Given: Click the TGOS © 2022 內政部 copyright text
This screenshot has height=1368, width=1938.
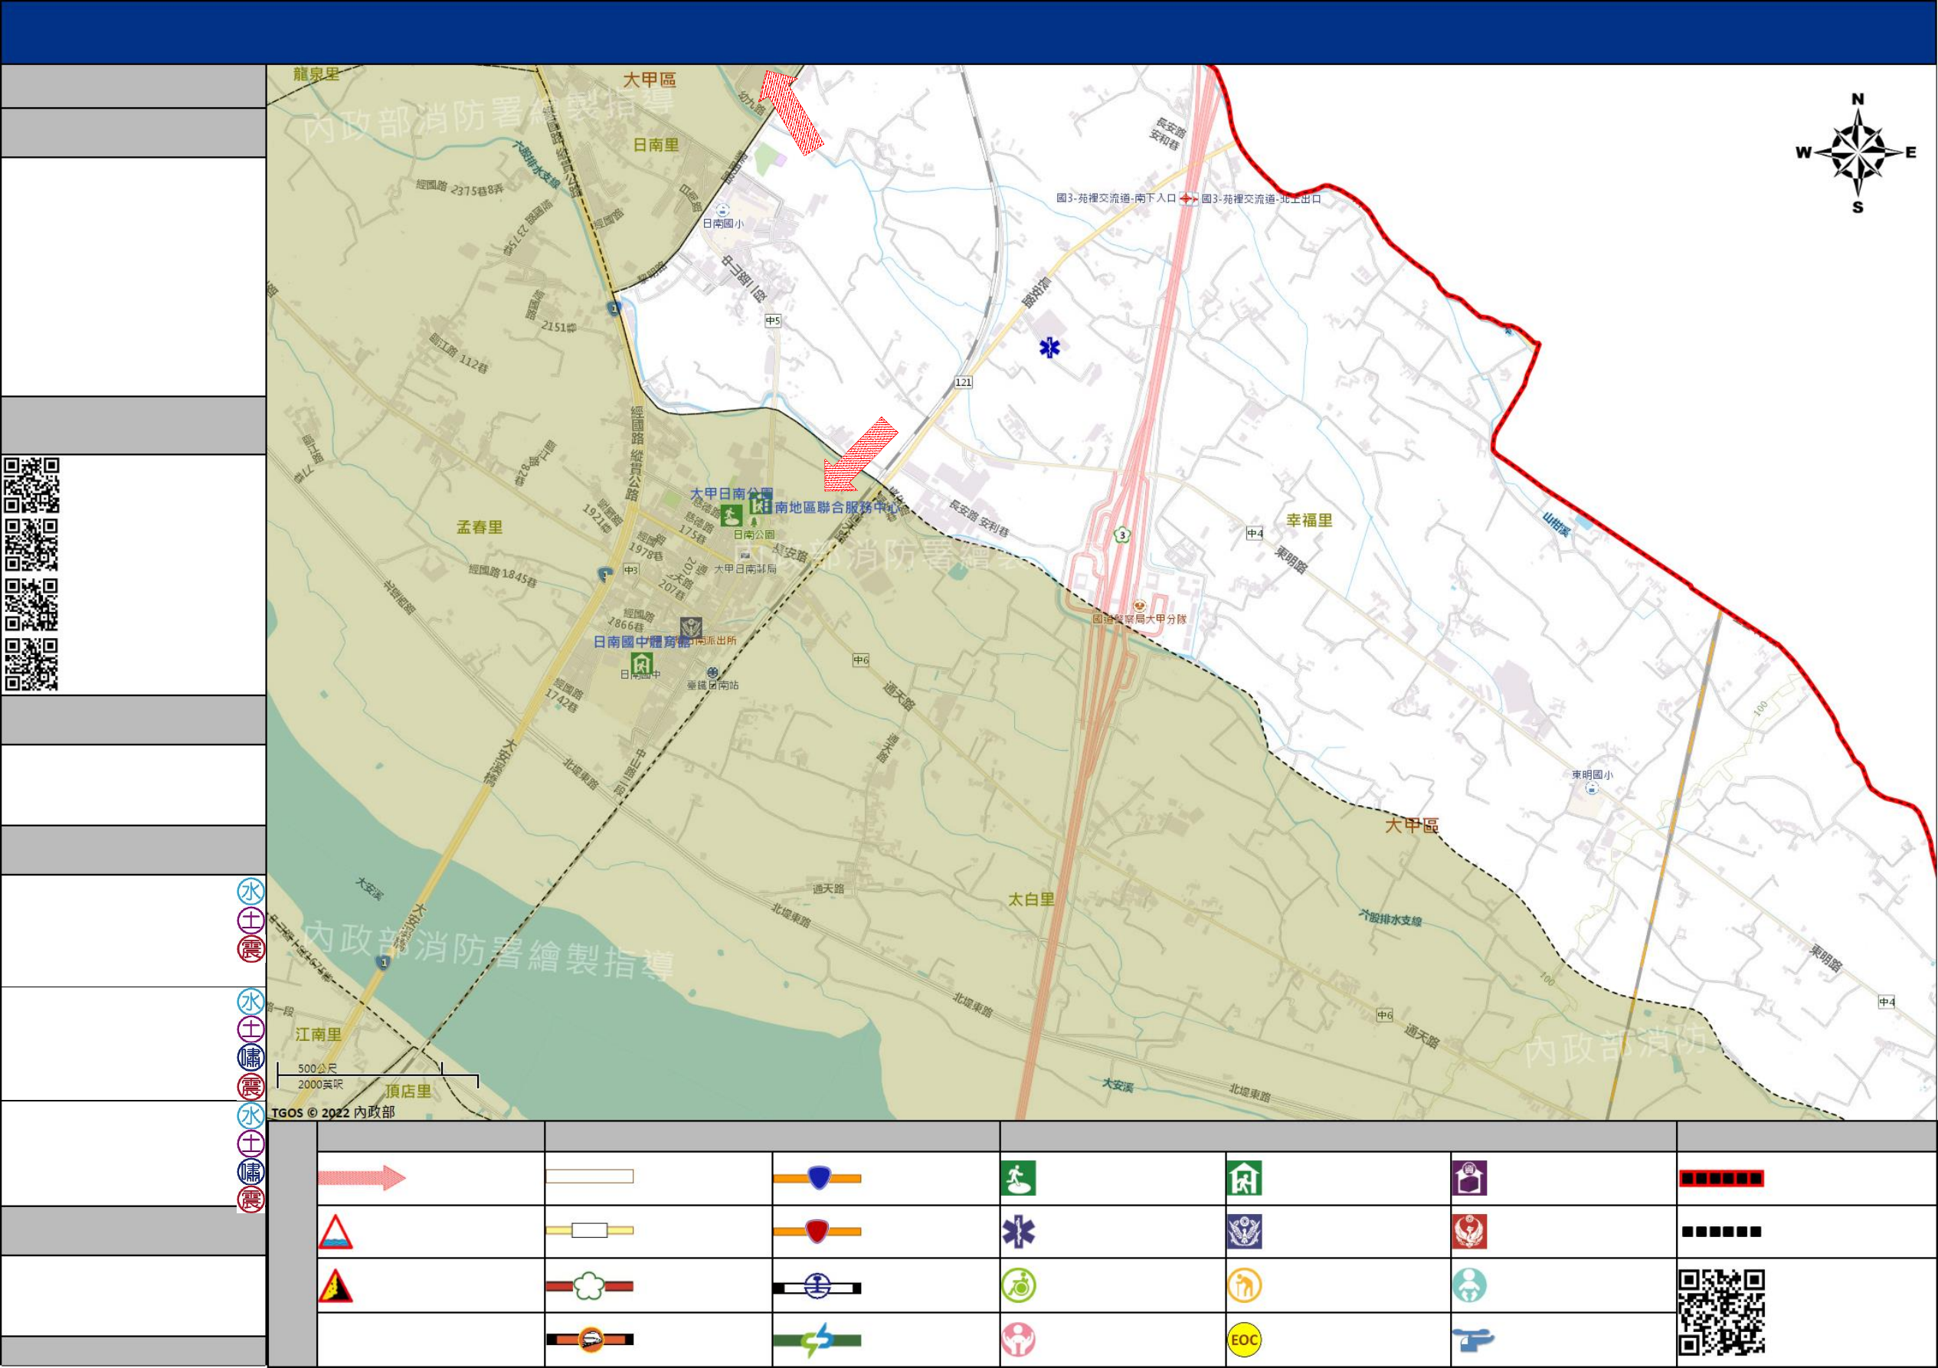Looking at the screenshot, I should (x=332, y=1112).
